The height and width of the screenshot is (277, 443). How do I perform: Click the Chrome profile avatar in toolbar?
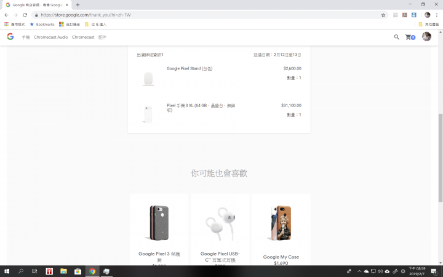coord(427,15)
